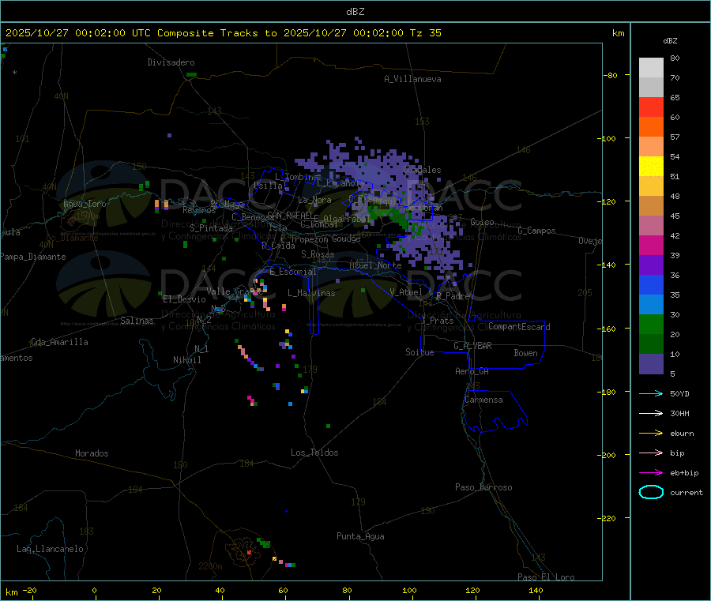Click the J_Prats map label

tap(438, 321)
